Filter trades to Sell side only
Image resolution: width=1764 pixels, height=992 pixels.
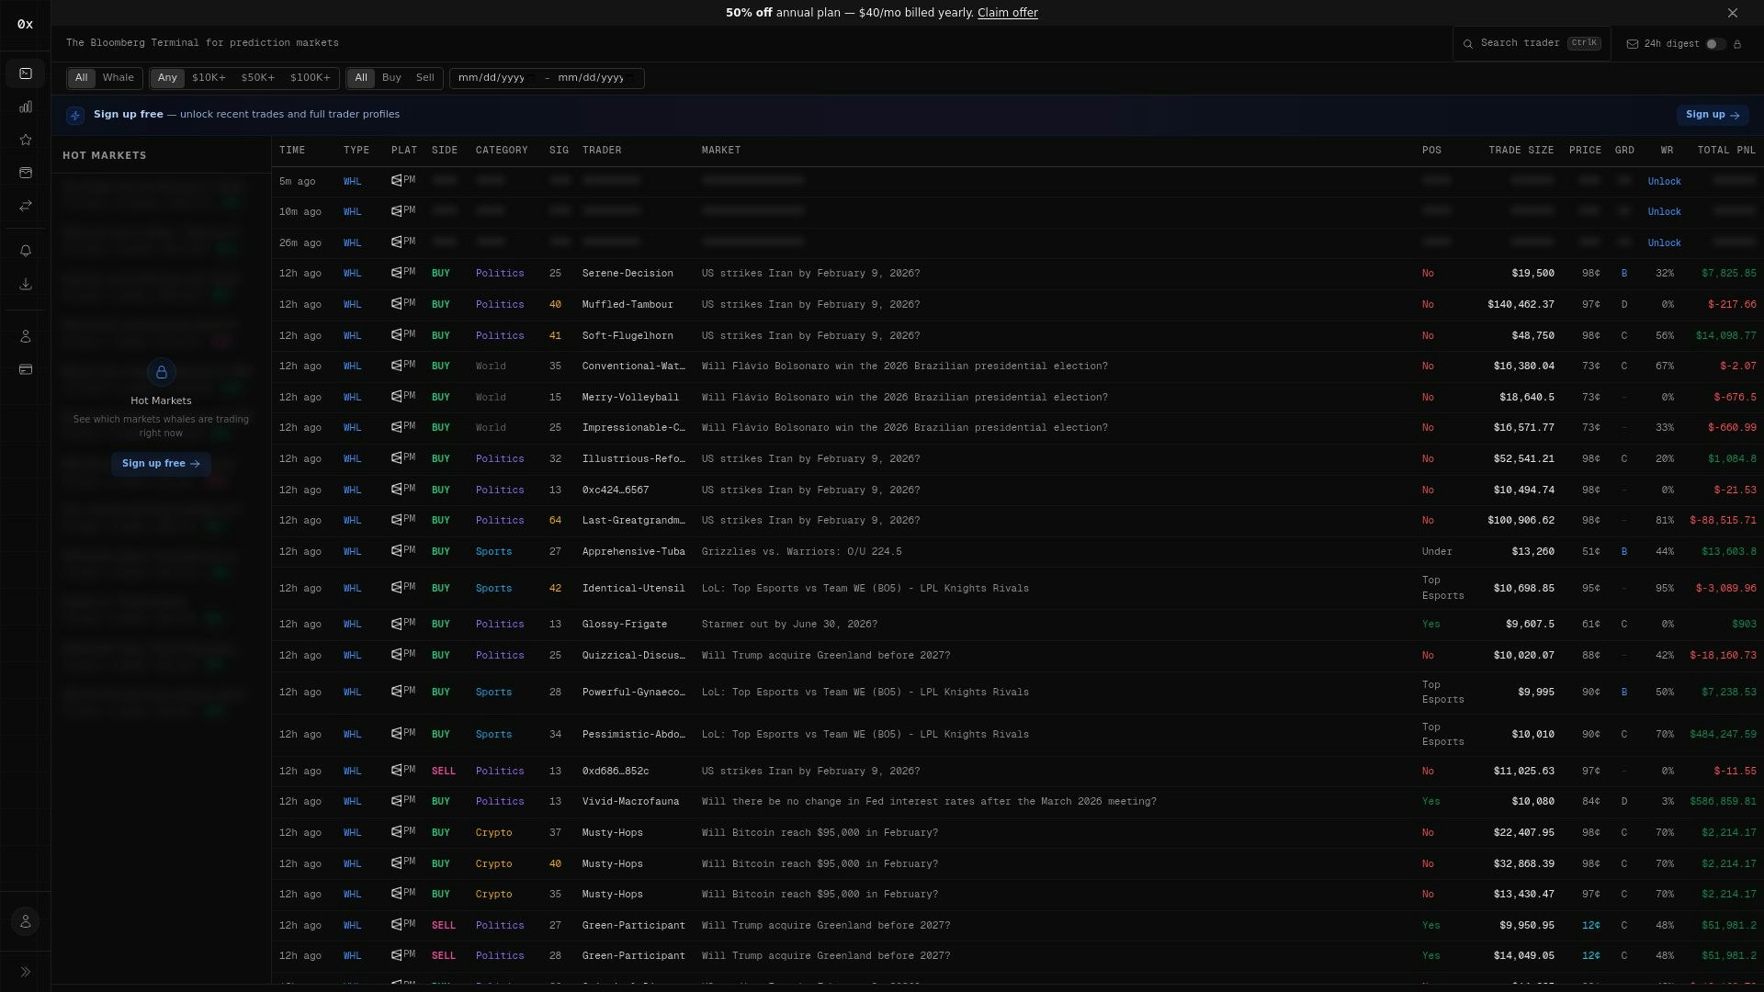coord(424,78)
